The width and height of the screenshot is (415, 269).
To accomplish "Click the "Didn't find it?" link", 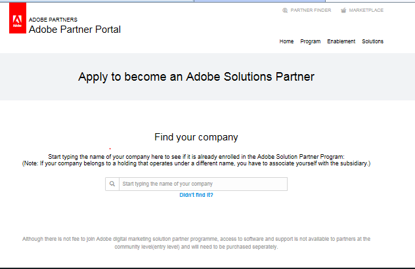I will coord(196,195).
